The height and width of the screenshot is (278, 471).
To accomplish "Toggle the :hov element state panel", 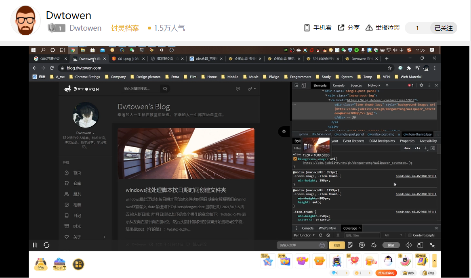I will tap(407, 148).
